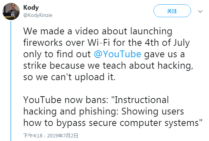Image resolution: width=209 pixels, height=141 pixels.
Task: Click the 2019年7月2日 date in the timestamp
Action: 62,136
